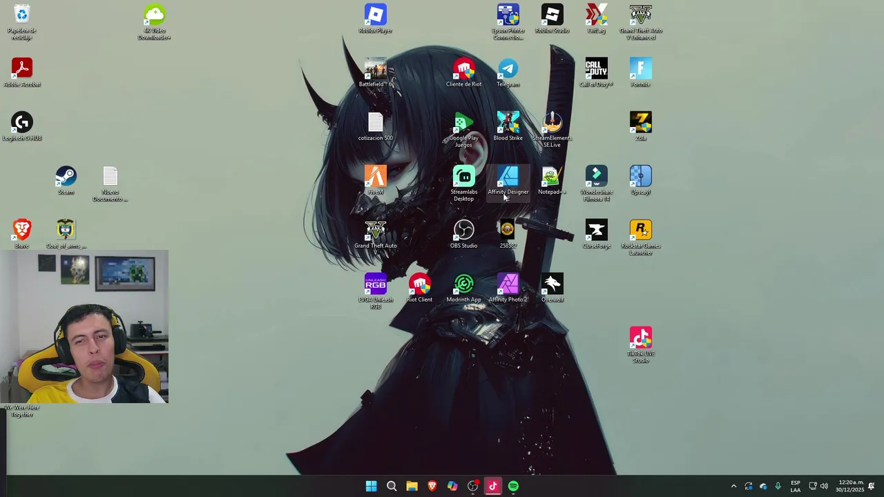Open the ESP LAA language switcher

796,486
